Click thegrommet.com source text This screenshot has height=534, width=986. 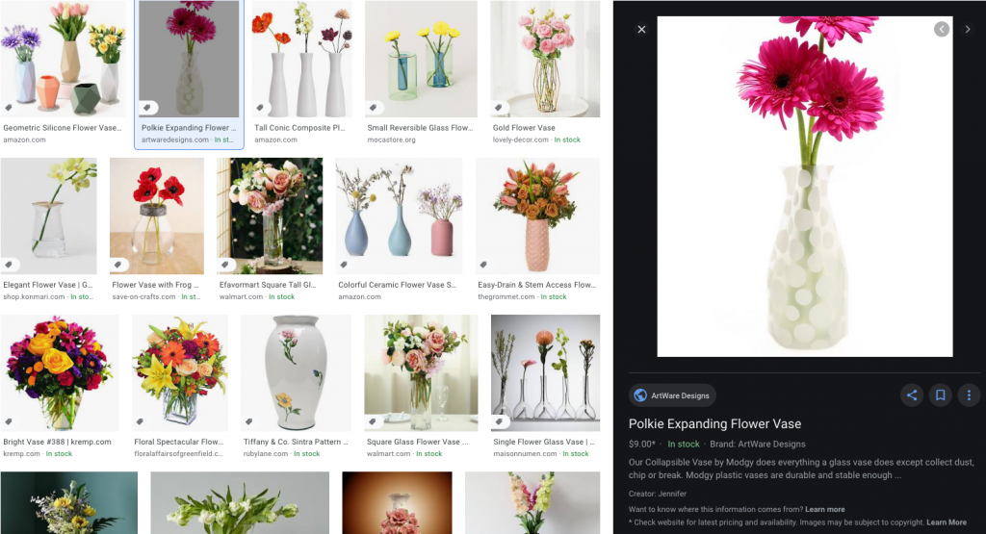pyautogui.click(x=506, y=296)
